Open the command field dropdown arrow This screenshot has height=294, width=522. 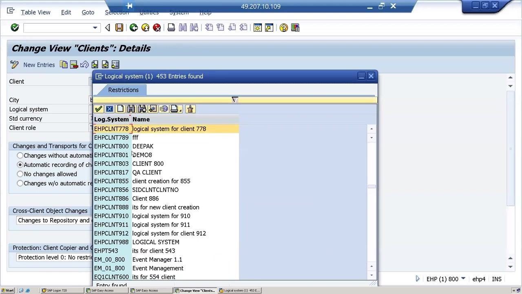95,28
